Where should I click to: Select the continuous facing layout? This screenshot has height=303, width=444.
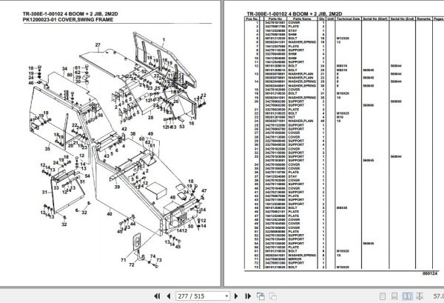tap(420, 296)
